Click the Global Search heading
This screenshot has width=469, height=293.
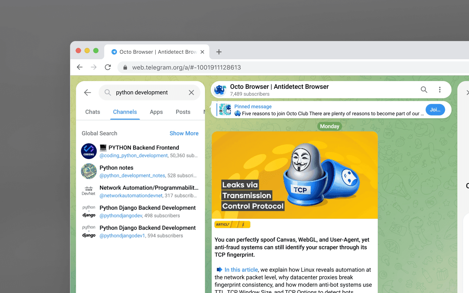(x=99, y=133)
